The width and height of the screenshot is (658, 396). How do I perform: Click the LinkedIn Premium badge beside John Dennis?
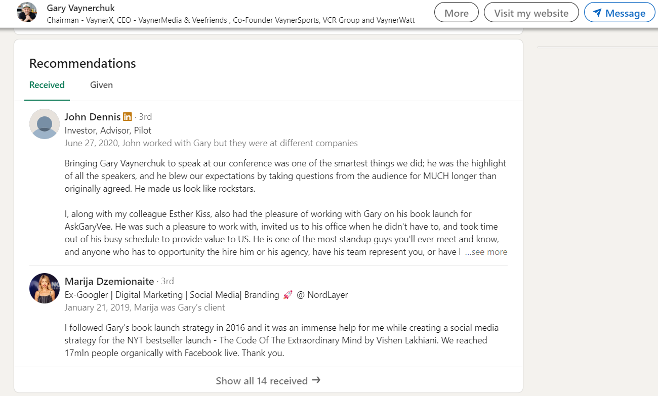[x=128, y=117]
